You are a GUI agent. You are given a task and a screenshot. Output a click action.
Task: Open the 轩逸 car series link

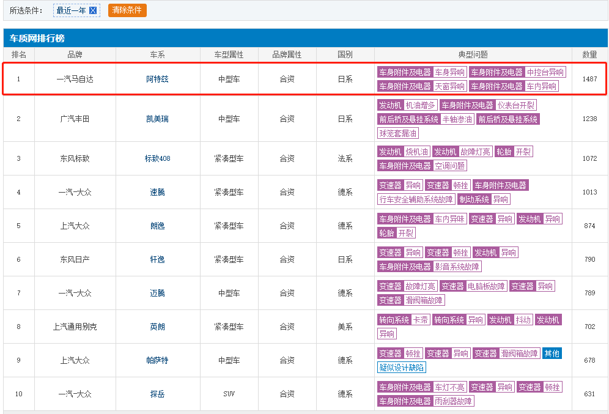(x=157, y=259)
